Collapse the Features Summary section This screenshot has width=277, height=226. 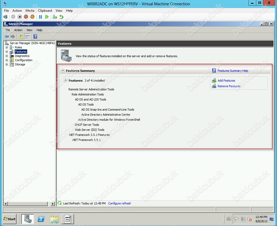63,70
